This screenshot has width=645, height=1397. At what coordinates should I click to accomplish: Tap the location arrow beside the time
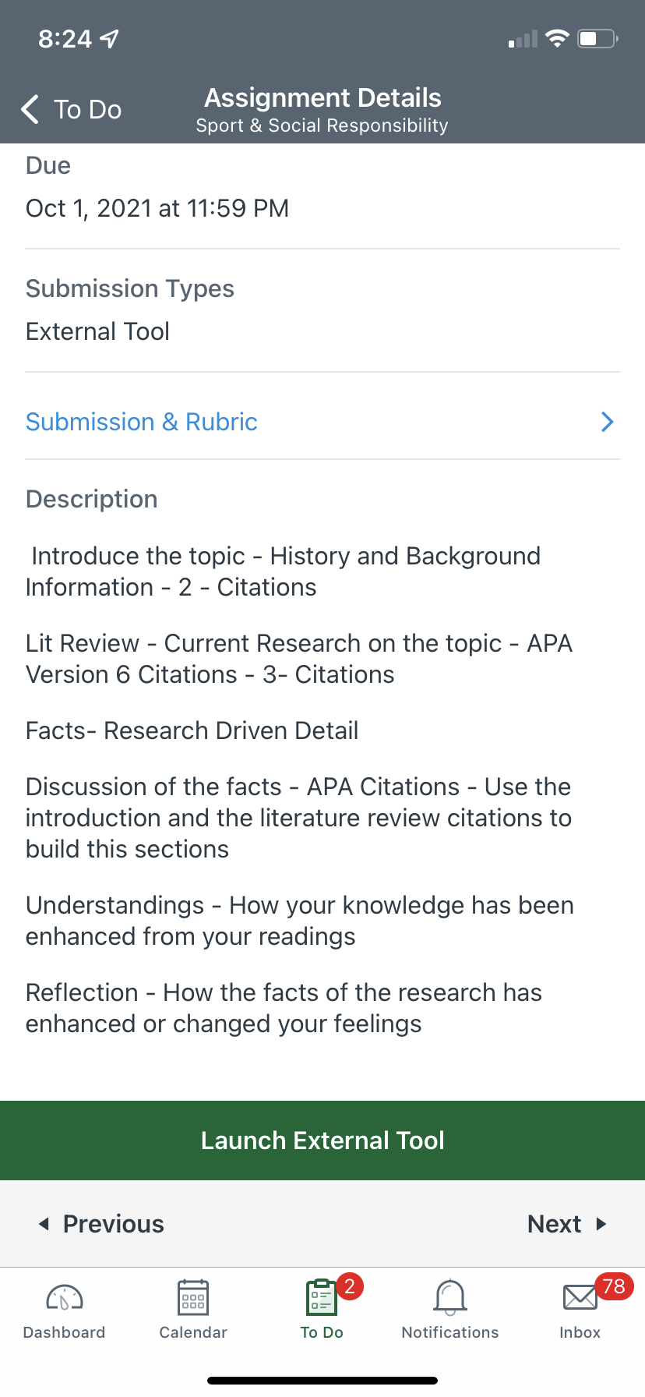110,38
